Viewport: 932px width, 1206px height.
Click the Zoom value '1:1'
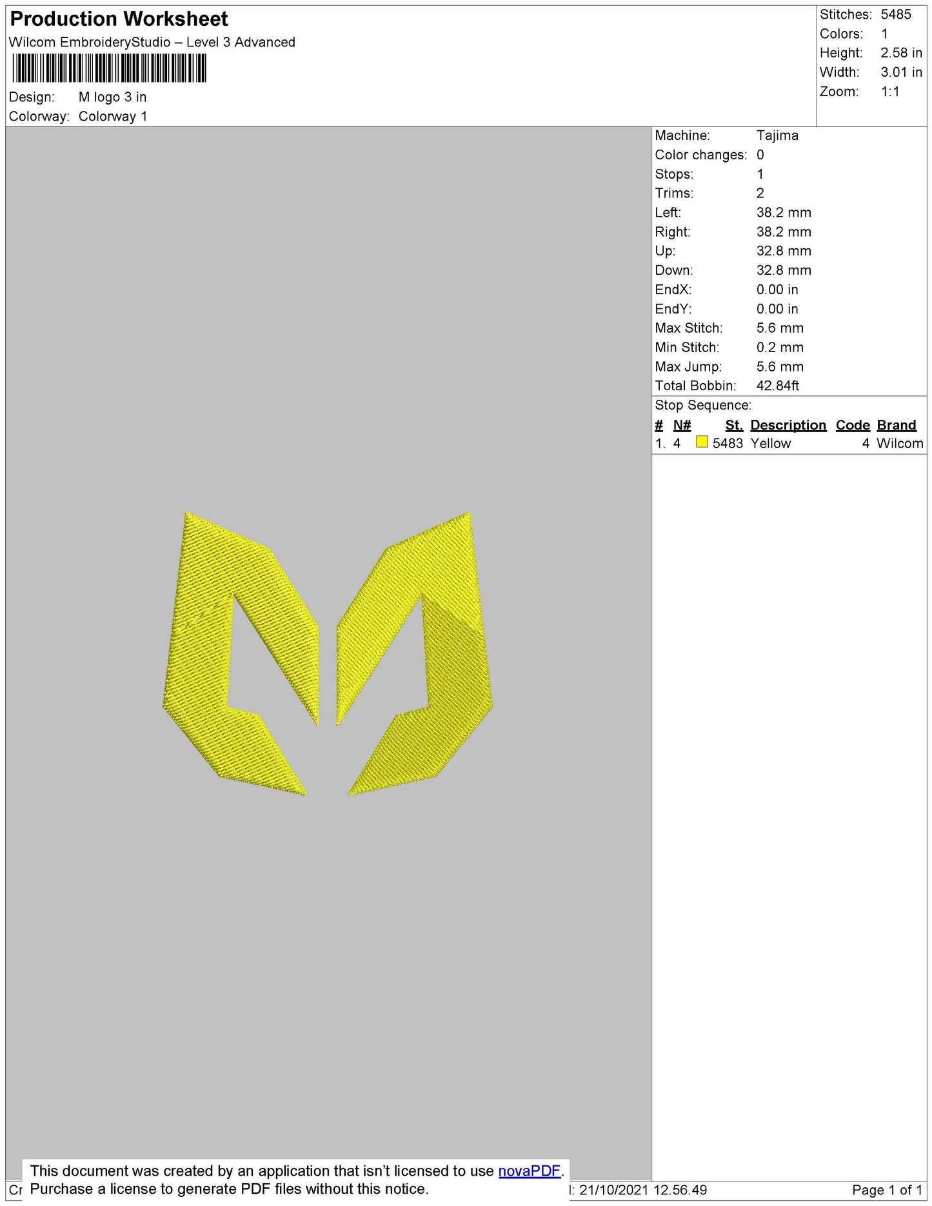890,92
